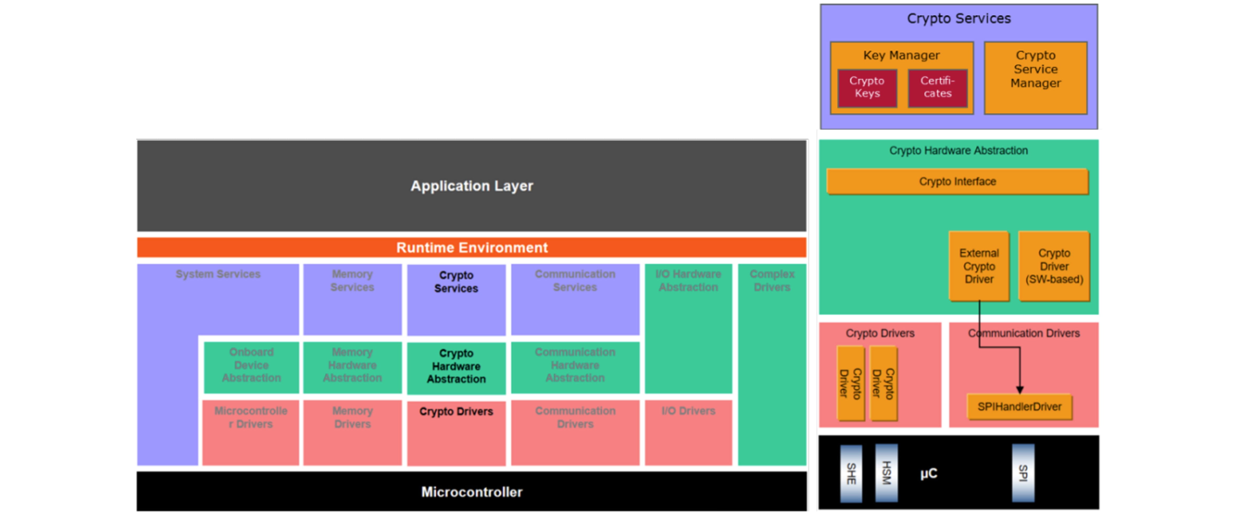This screenshot has height=515, width=1236.
Task: Select the SPIHandlerDriver box
Action: coord(1019,407)
